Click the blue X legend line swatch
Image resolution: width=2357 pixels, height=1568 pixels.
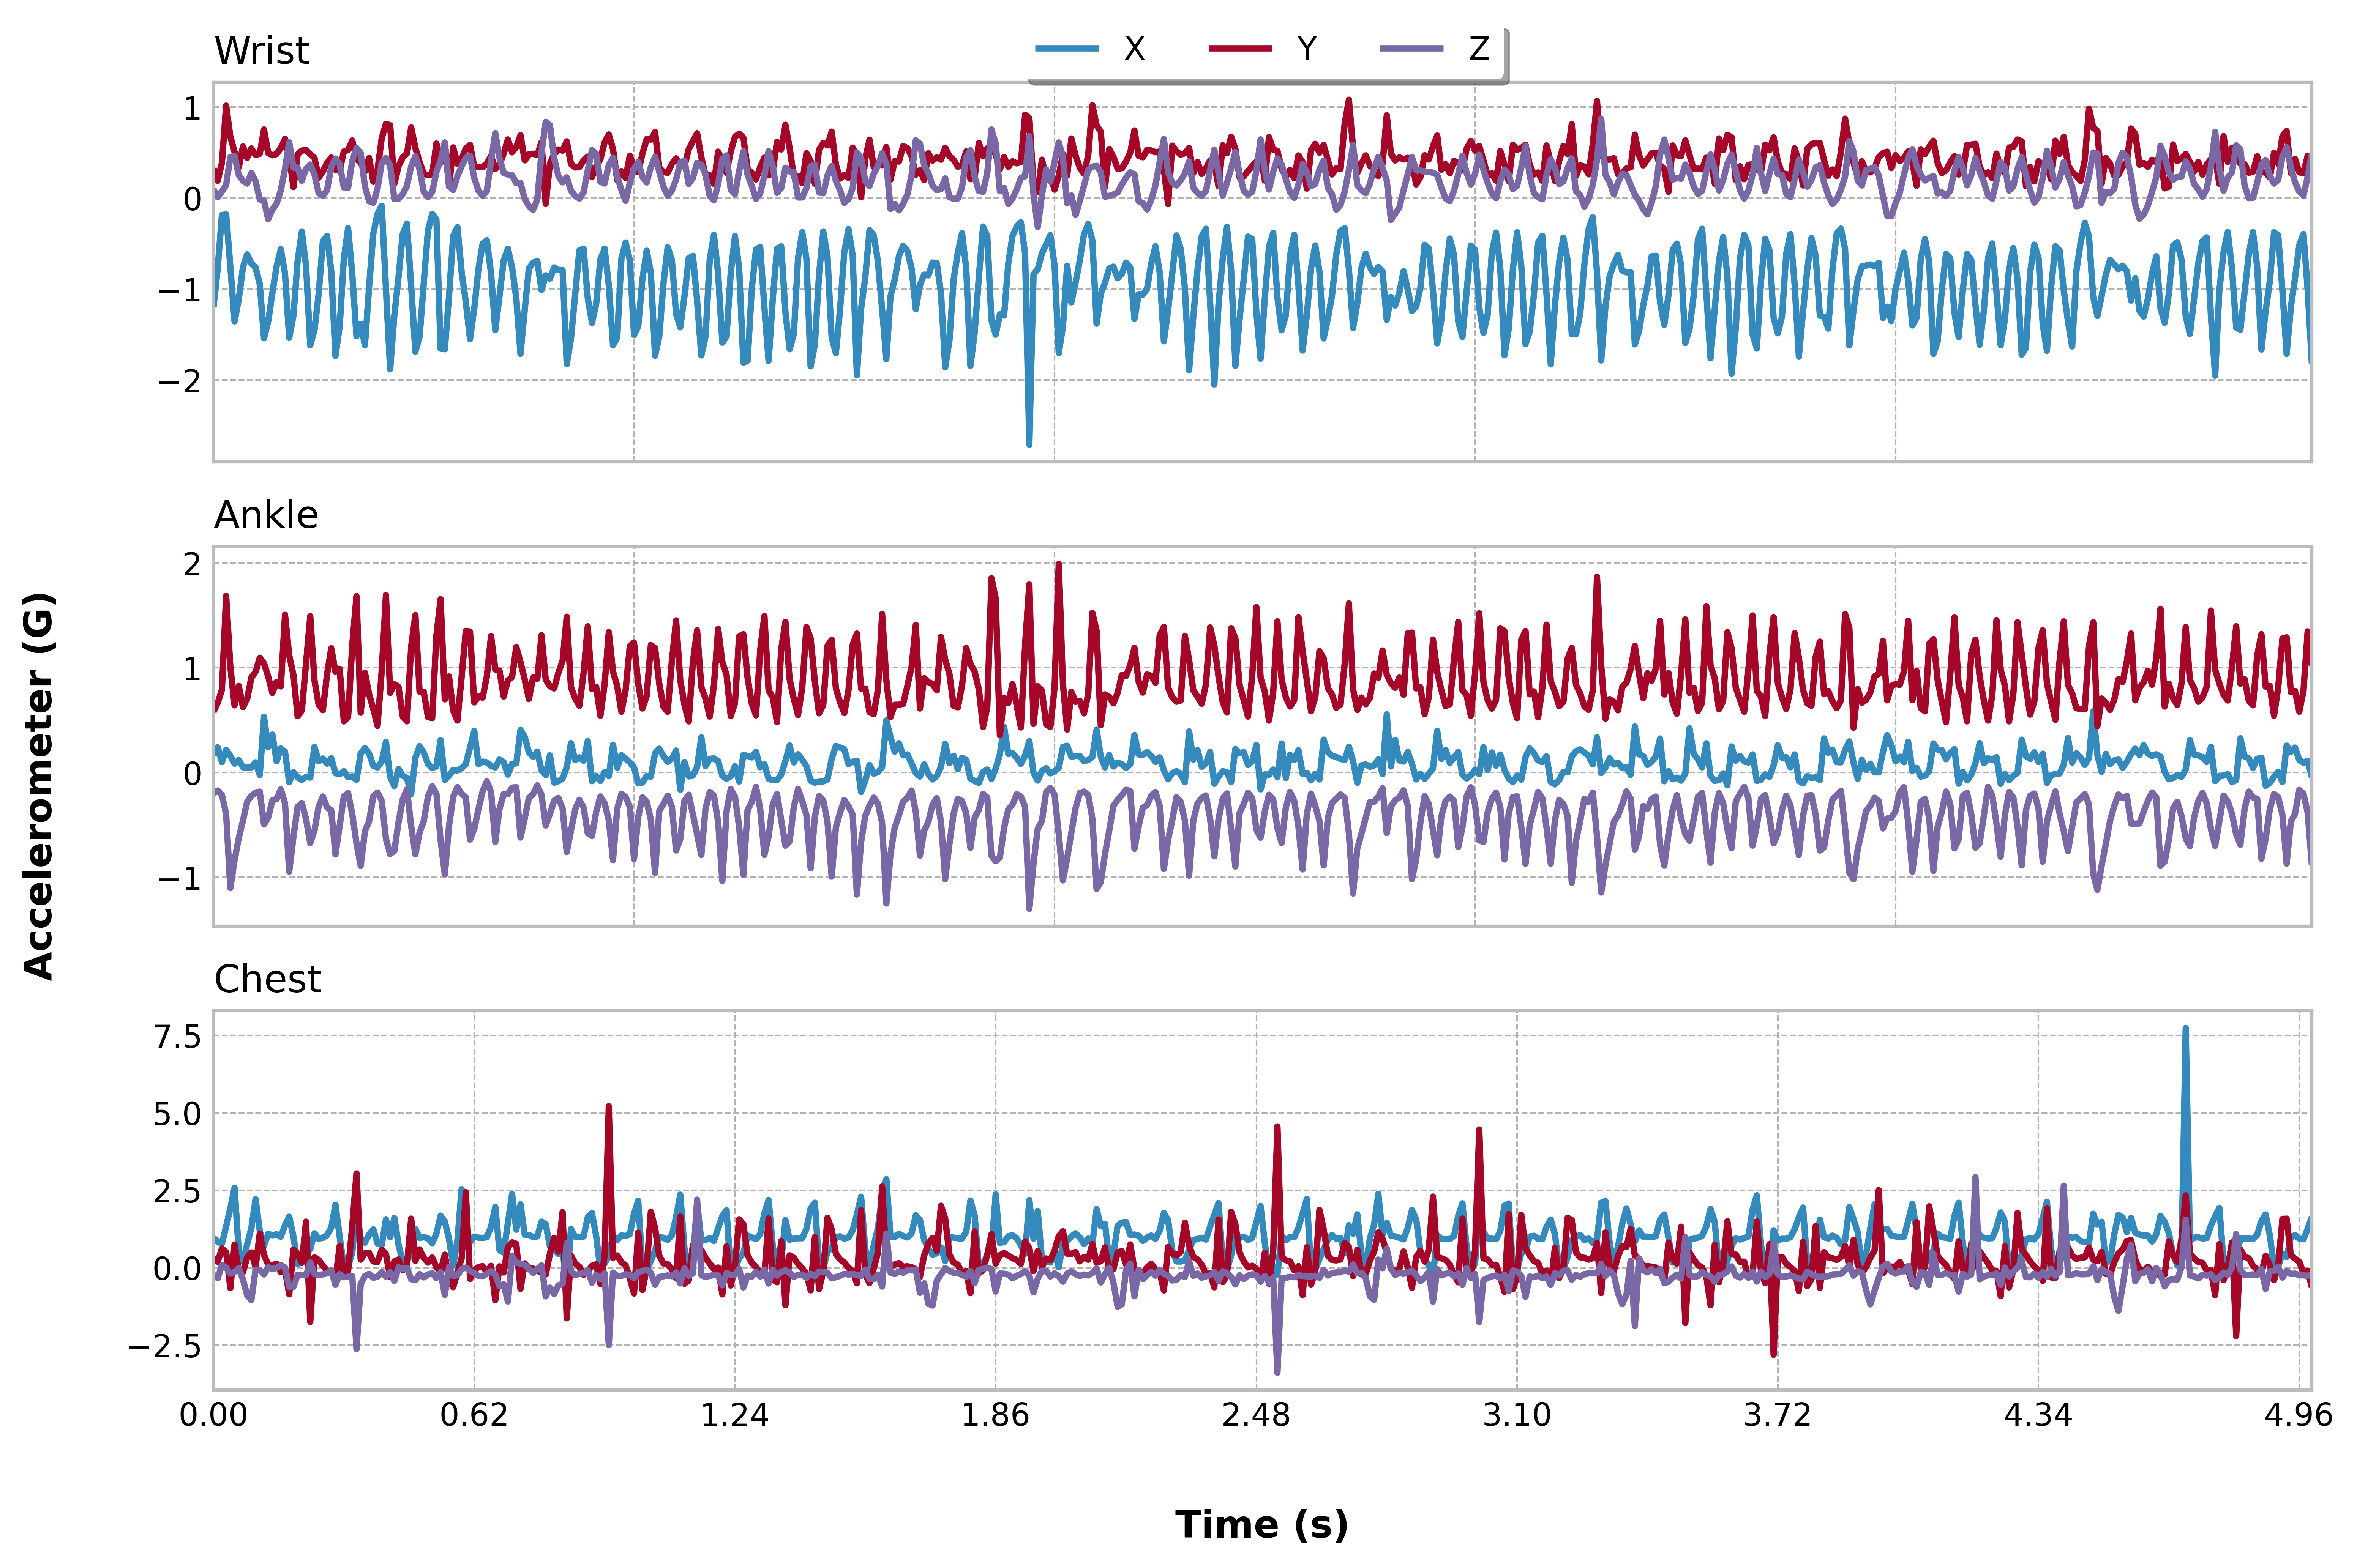tap(1066, 48)
